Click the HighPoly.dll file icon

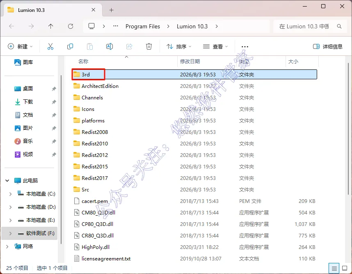77,247
